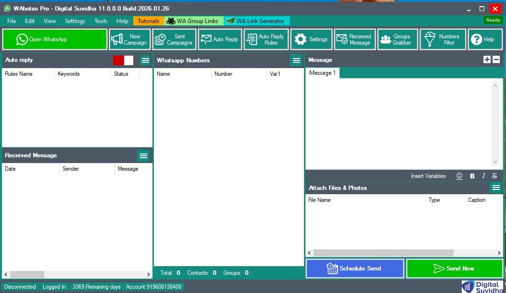This screenshot has width=506, height=293.
Task: Switch to the Message 1 tab
Action: 322,73
